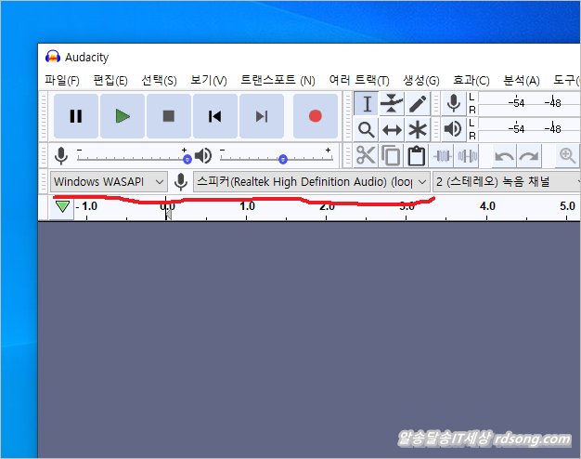Open the stereo recording channels dropdown

coord(507,182)
